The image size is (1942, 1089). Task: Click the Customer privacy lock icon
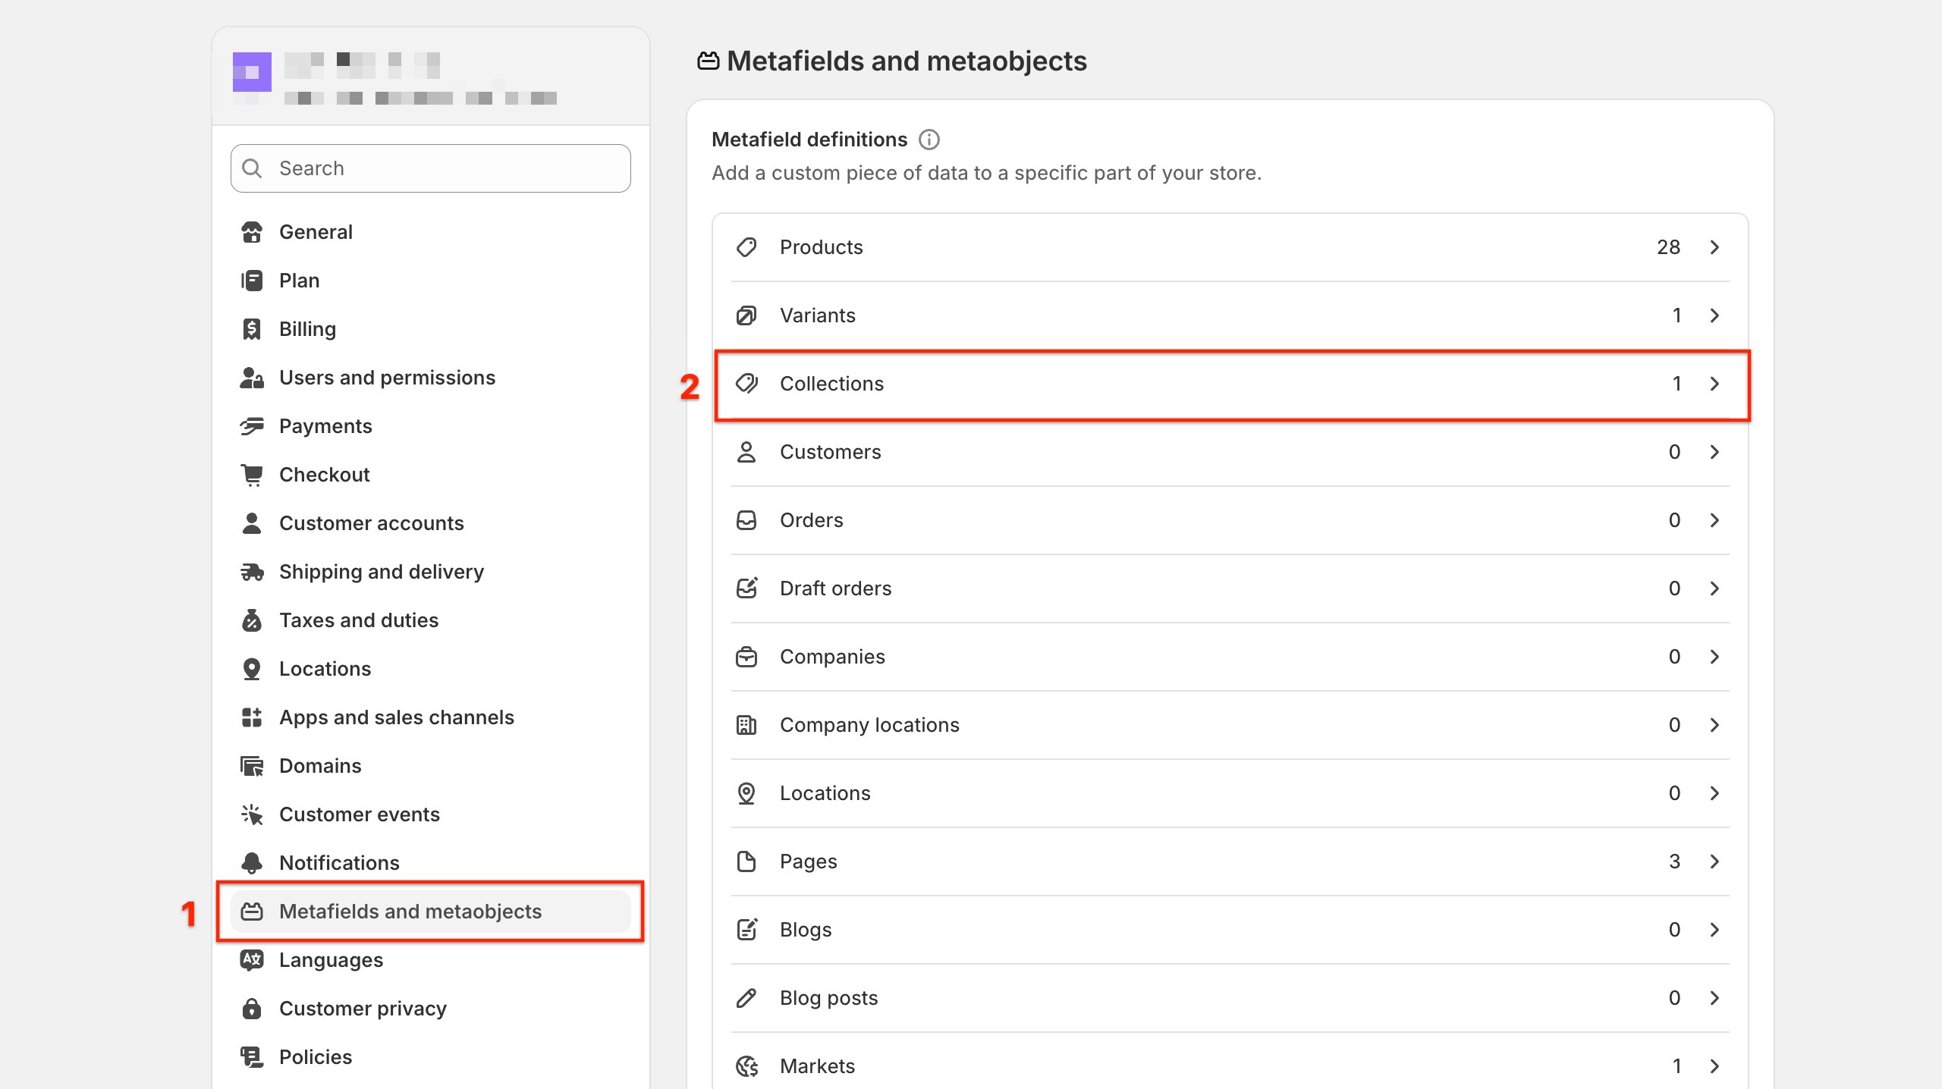point(252,1009)
